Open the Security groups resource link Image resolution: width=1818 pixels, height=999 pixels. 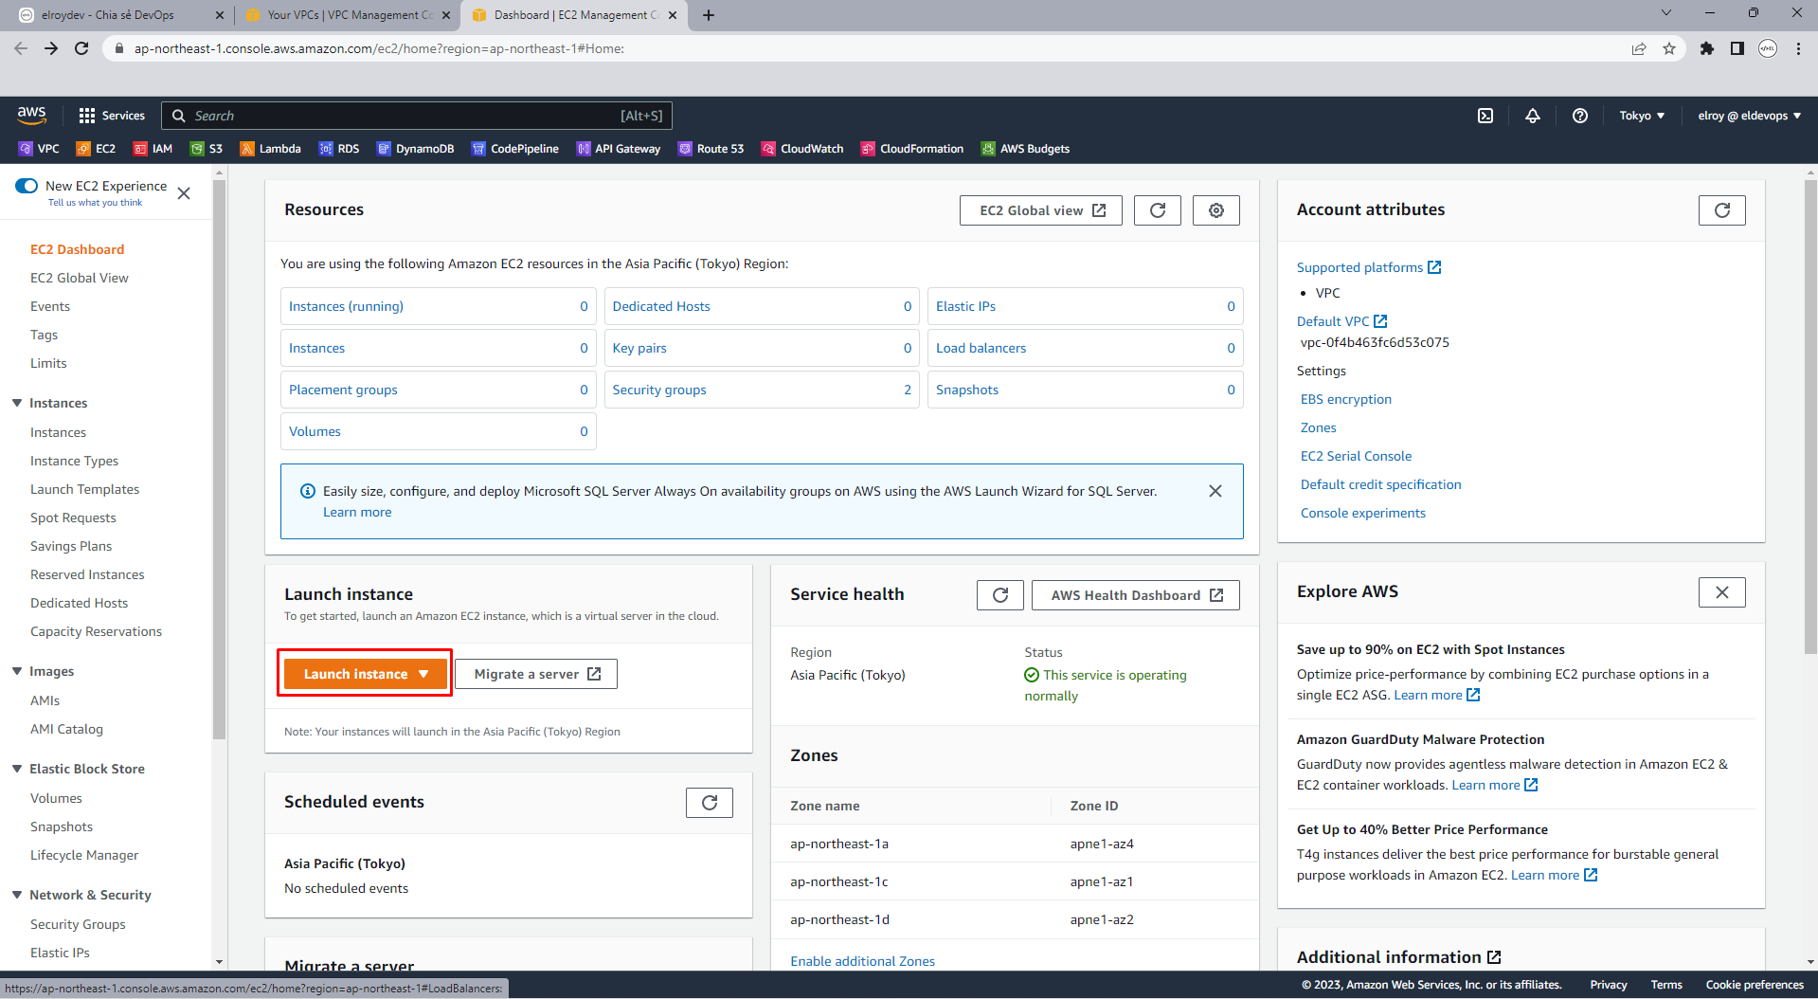pyautogui.click(x=659, y=390)
